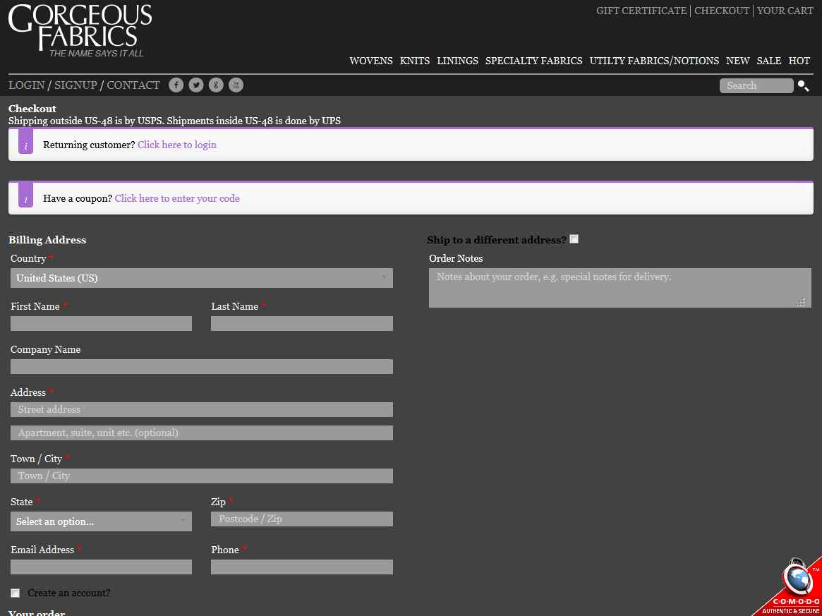Open the Facebook social icon

(176, 85)
